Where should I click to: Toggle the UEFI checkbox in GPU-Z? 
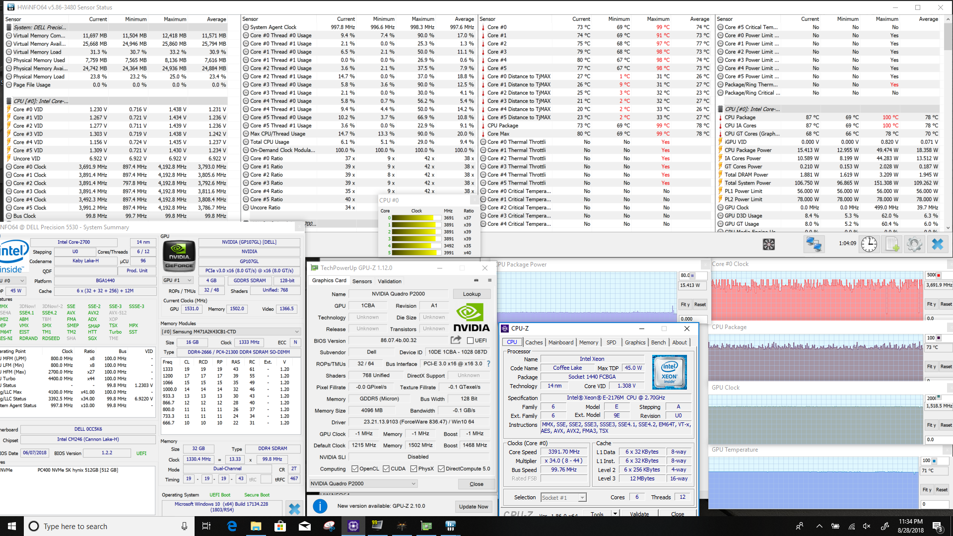(x=470, y=340)
